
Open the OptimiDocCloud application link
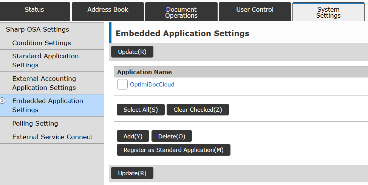coord(152,85)
